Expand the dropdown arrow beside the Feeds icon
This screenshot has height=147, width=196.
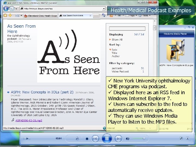tap(115, 16)
